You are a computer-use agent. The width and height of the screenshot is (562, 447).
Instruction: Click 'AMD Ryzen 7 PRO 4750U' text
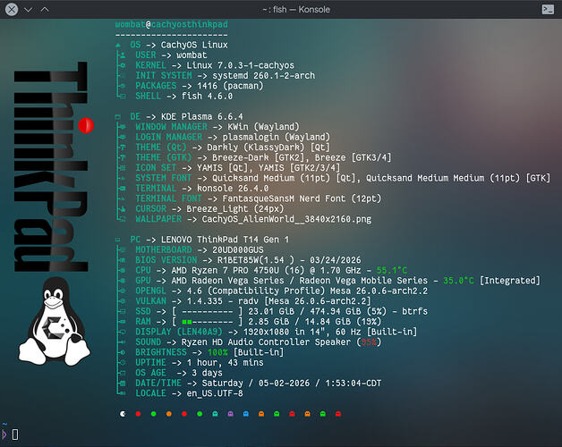tap(225, 270)
